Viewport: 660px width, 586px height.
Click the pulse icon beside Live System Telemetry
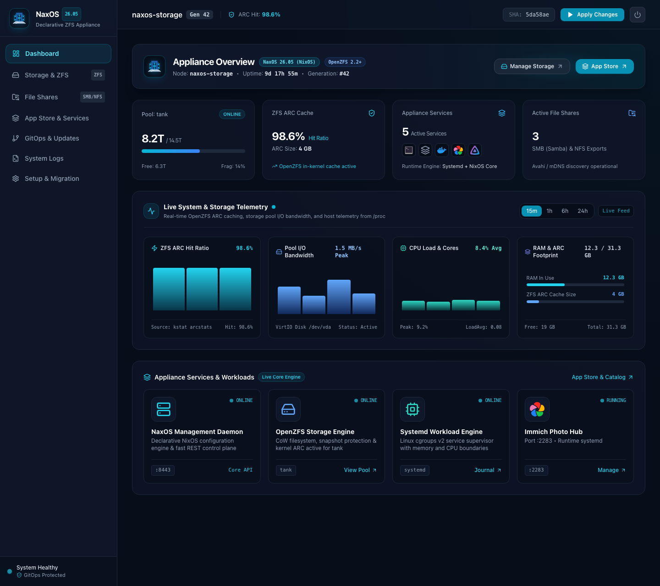pyautogui.click(x=151, y=211)
